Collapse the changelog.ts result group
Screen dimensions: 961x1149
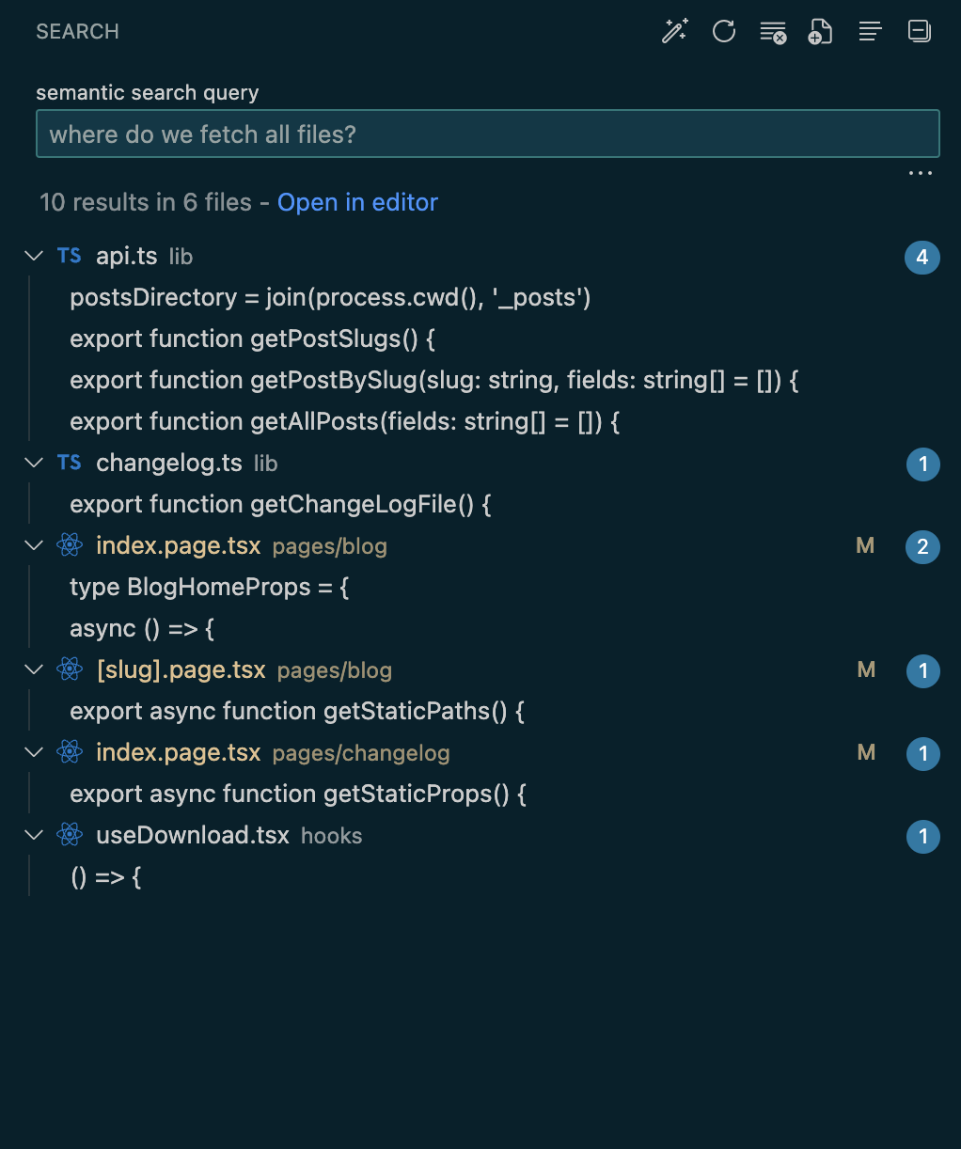(35, 463)
